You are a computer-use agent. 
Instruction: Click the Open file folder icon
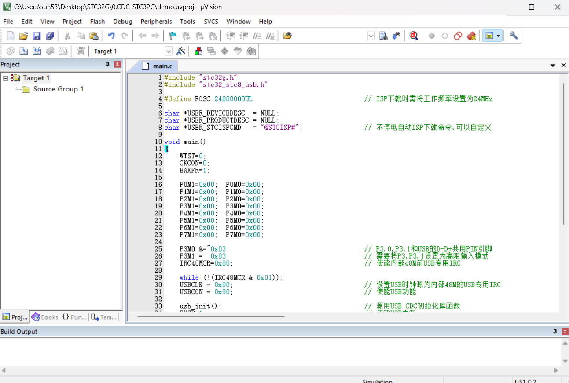pyautogui.click(x=24, y=36)
